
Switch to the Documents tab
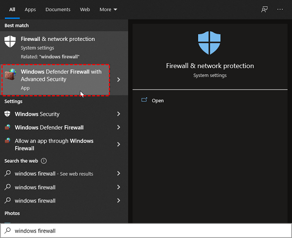58,10
